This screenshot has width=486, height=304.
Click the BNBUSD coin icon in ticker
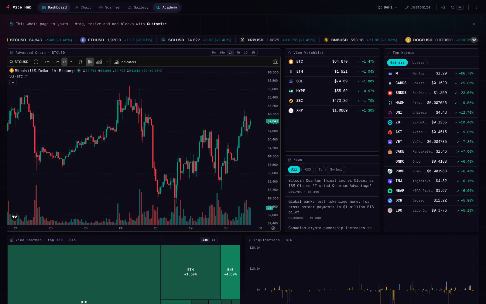click(x=326, y=40)
